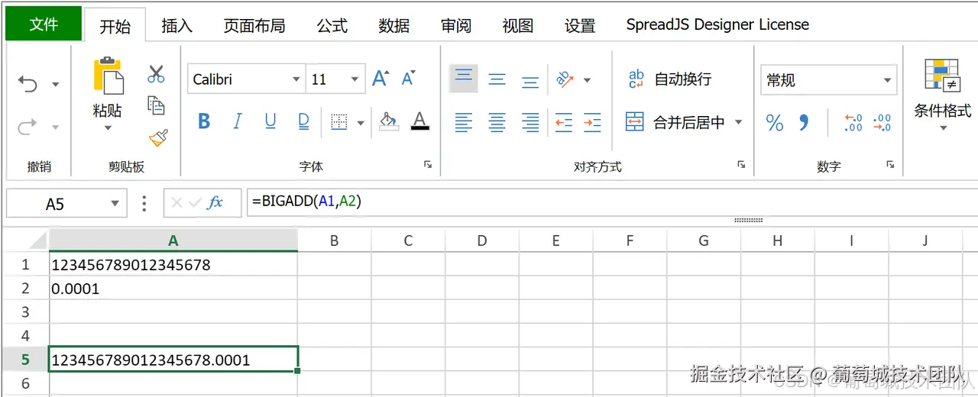Open the Borders dropdown arrow
The width and height of the screenshot is (978, 397).
point(361,122)
